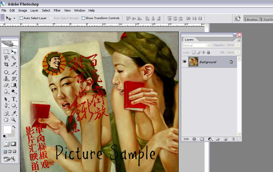Reset to default foreground and background colors
Screen dimensions: 273x172
5,136
